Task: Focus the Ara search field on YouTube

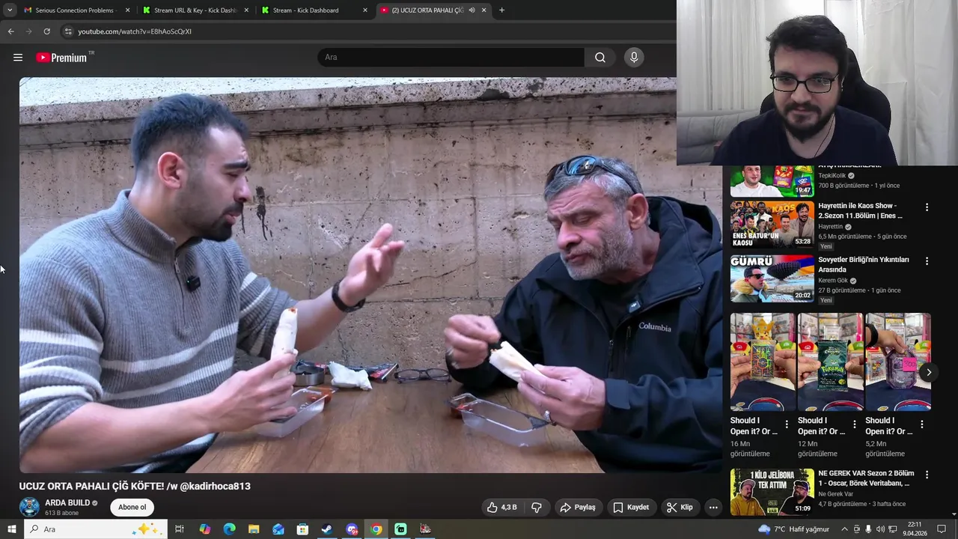Action: click(451, 58)
